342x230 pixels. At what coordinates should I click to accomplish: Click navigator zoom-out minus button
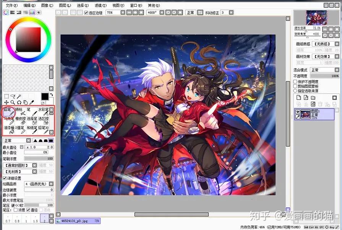point(325,29)
